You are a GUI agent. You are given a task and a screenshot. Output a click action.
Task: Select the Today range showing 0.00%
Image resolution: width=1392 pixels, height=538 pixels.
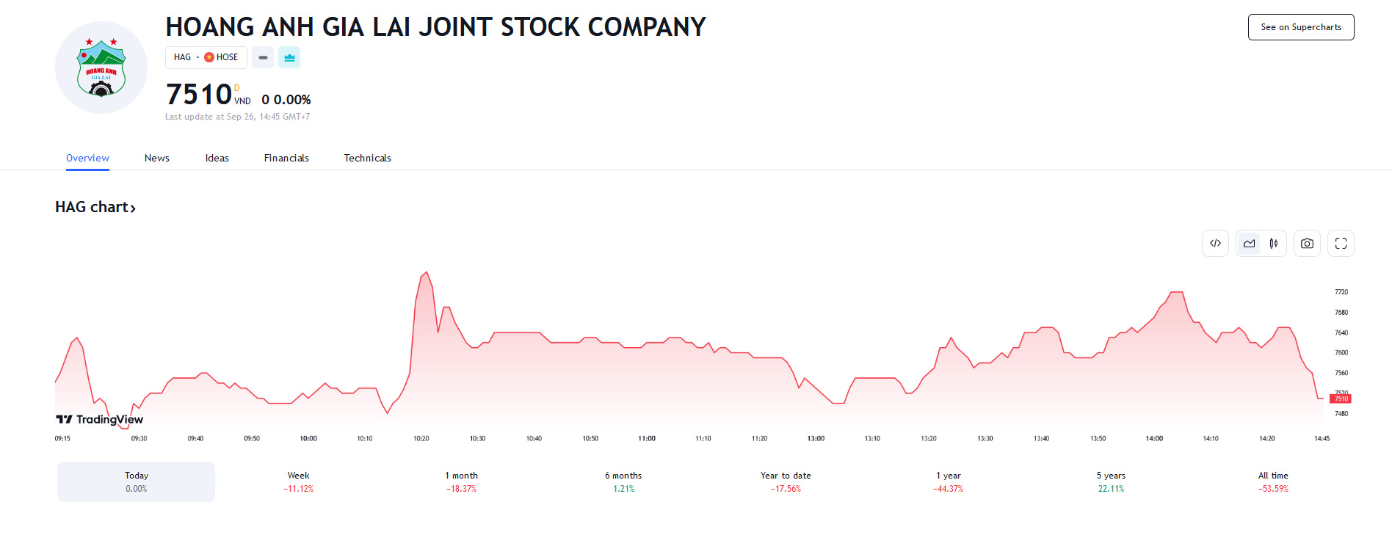[136, 481]
